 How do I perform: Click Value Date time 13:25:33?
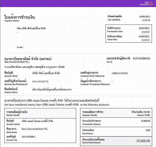click(145, 40)
